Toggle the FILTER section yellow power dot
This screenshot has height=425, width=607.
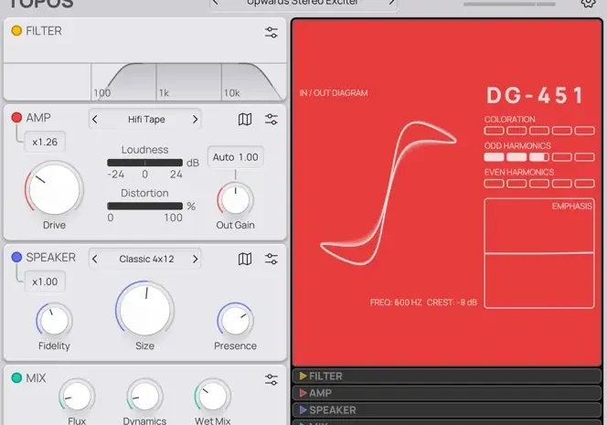16,30
